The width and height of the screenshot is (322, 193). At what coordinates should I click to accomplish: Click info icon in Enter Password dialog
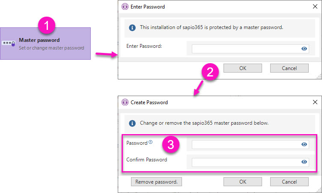tap(133, 28)
